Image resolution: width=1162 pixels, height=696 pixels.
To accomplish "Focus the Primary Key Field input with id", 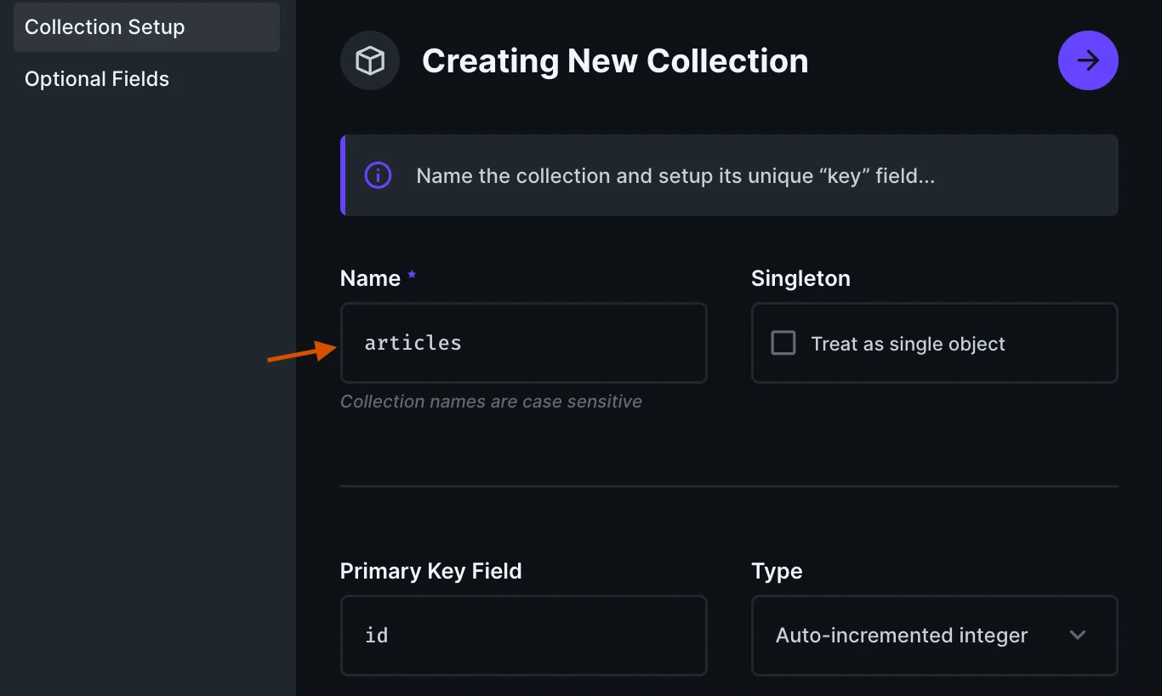I will click(523, 635).
